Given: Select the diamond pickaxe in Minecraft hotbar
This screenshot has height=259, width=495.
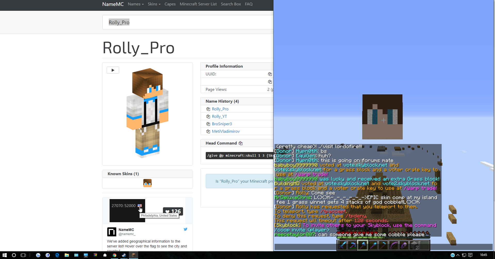Looking at the screenshot, I should [352, 245].
